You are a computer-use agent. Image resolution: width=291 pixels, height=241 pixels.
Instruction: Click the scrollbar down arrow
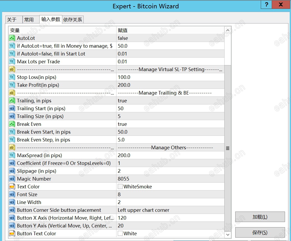(x=228, y=234)
